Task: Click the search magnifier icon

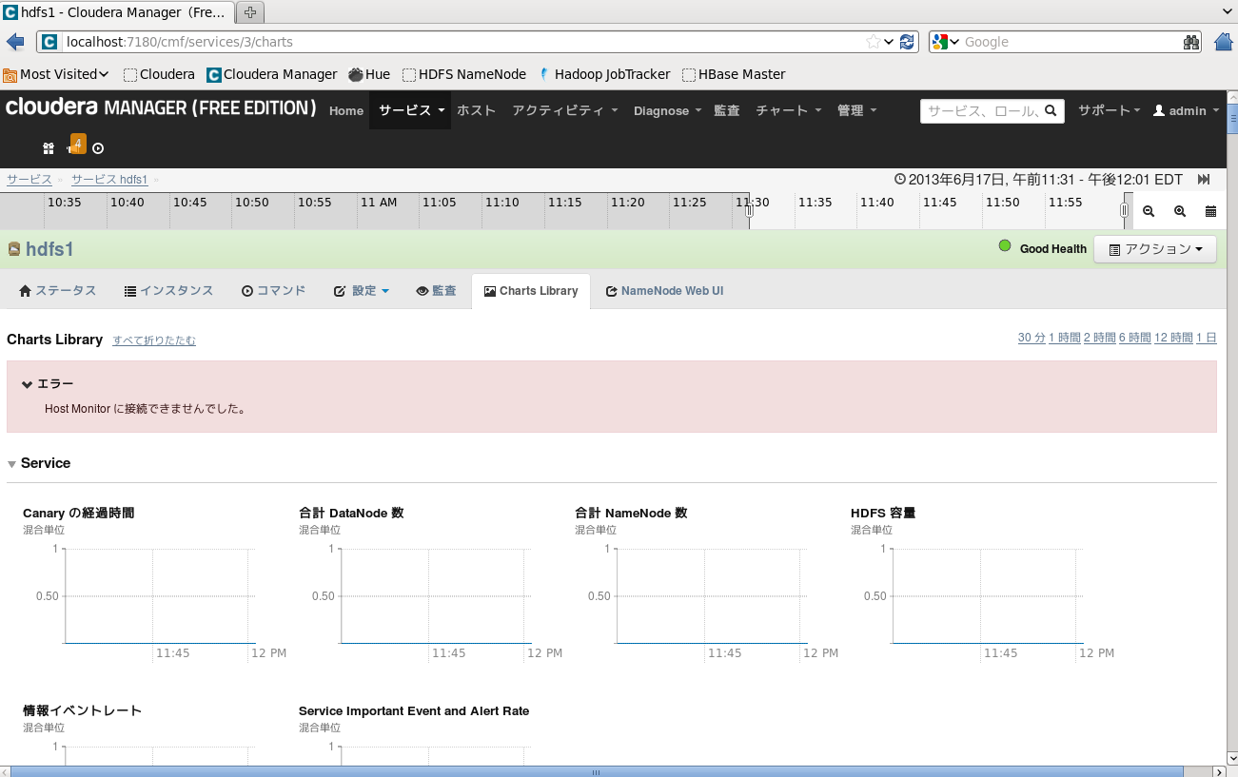Action: 1051,110
